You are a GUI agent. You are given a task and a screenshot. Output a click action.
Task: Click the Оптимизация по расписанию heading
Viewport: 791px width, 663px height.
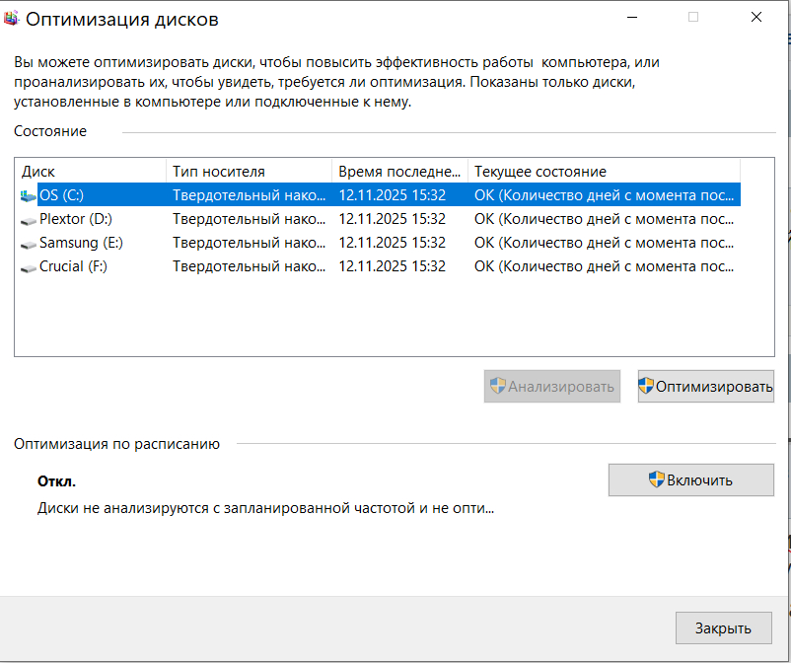tap(116, 444)
